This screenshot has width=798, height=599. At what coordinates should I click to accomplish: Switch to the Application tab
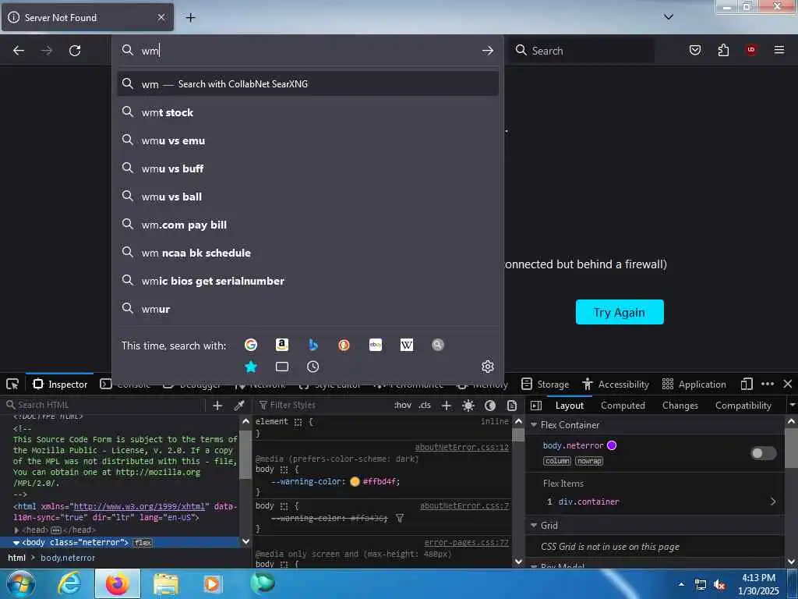[694, 384]
